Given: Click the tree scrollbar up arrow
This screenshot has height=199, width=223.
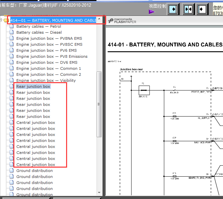Looking at the screenshot, I should coord(99,19).
